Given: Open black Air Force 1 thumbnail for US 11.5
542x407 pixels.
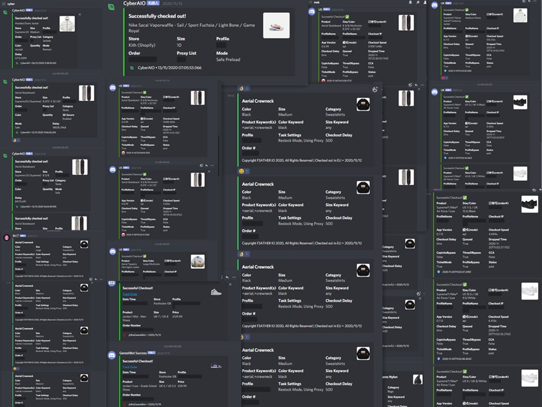Looking at the screenshot, I should point(529,204).
